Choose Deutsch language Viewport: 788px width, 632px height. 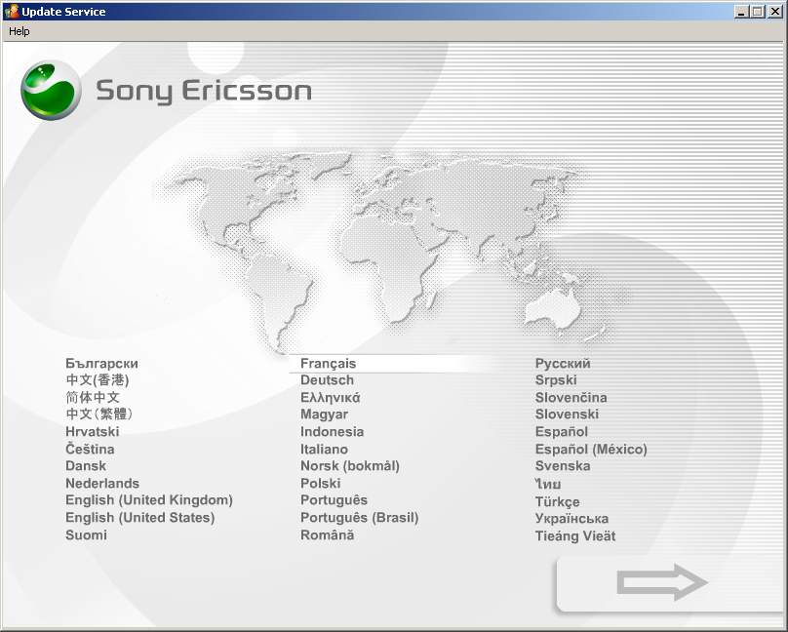click(x=327, y=380)
